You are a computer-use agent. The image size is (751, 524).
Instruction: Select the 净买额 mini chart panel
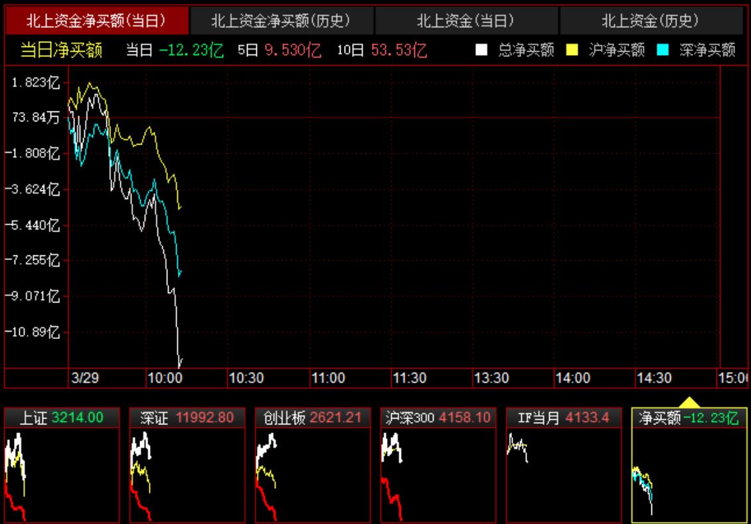[689, 464]
